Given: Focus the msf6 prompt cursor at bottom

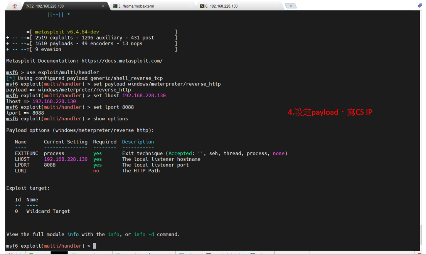Looking at the screenshot, I should click(x=94, y=246).
